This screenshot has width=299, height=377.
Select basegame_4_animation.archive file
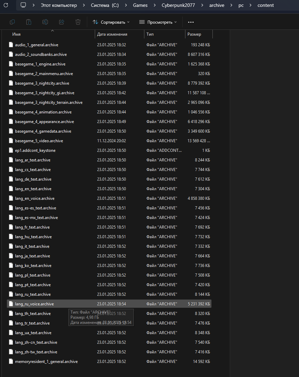tap(109, 112)
